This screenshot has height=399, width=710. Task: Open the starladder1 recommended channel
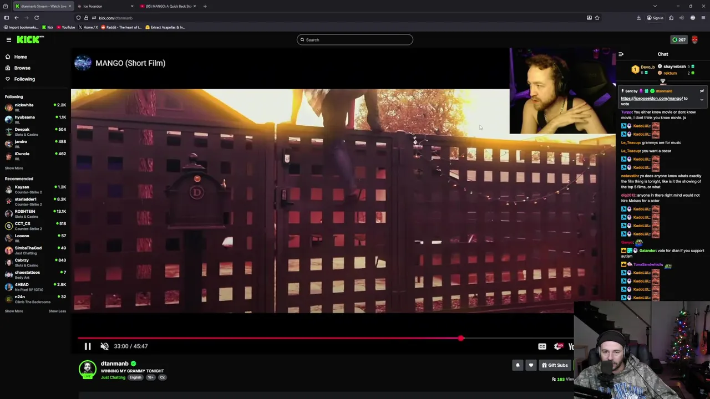[35, 201]
